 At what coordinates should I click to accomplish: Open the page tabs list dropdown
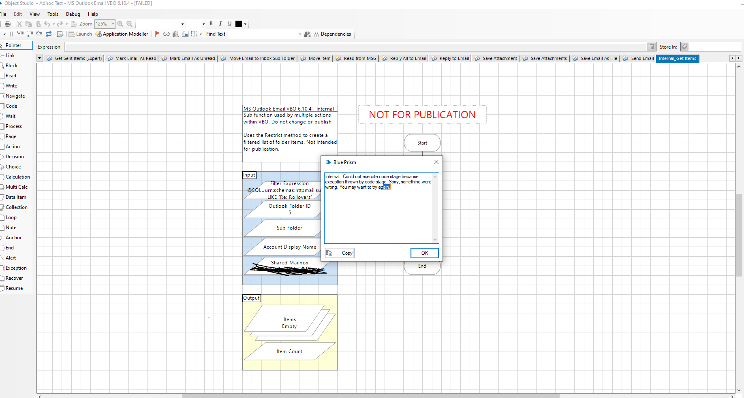pyautogui.click(x=40, y=58)
